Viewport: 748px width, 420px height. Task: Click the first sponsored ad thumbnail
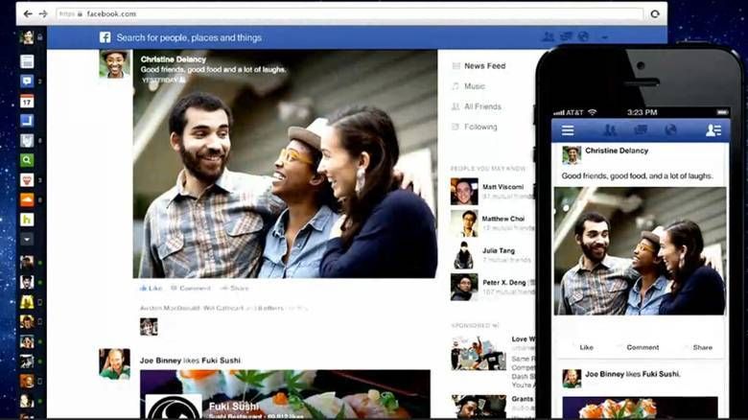479,353
